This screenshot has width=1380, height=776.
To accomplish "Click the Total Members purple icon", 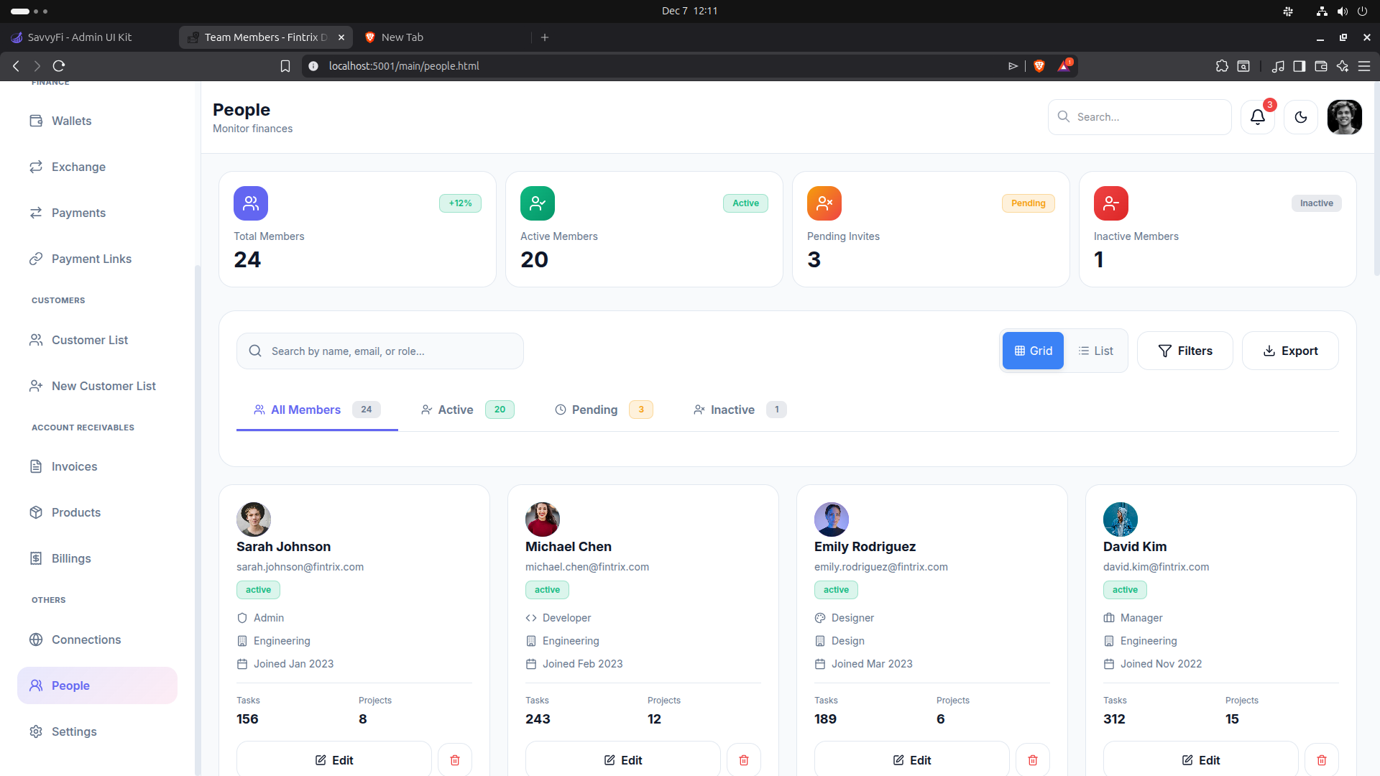I will [x=250, y=203].
